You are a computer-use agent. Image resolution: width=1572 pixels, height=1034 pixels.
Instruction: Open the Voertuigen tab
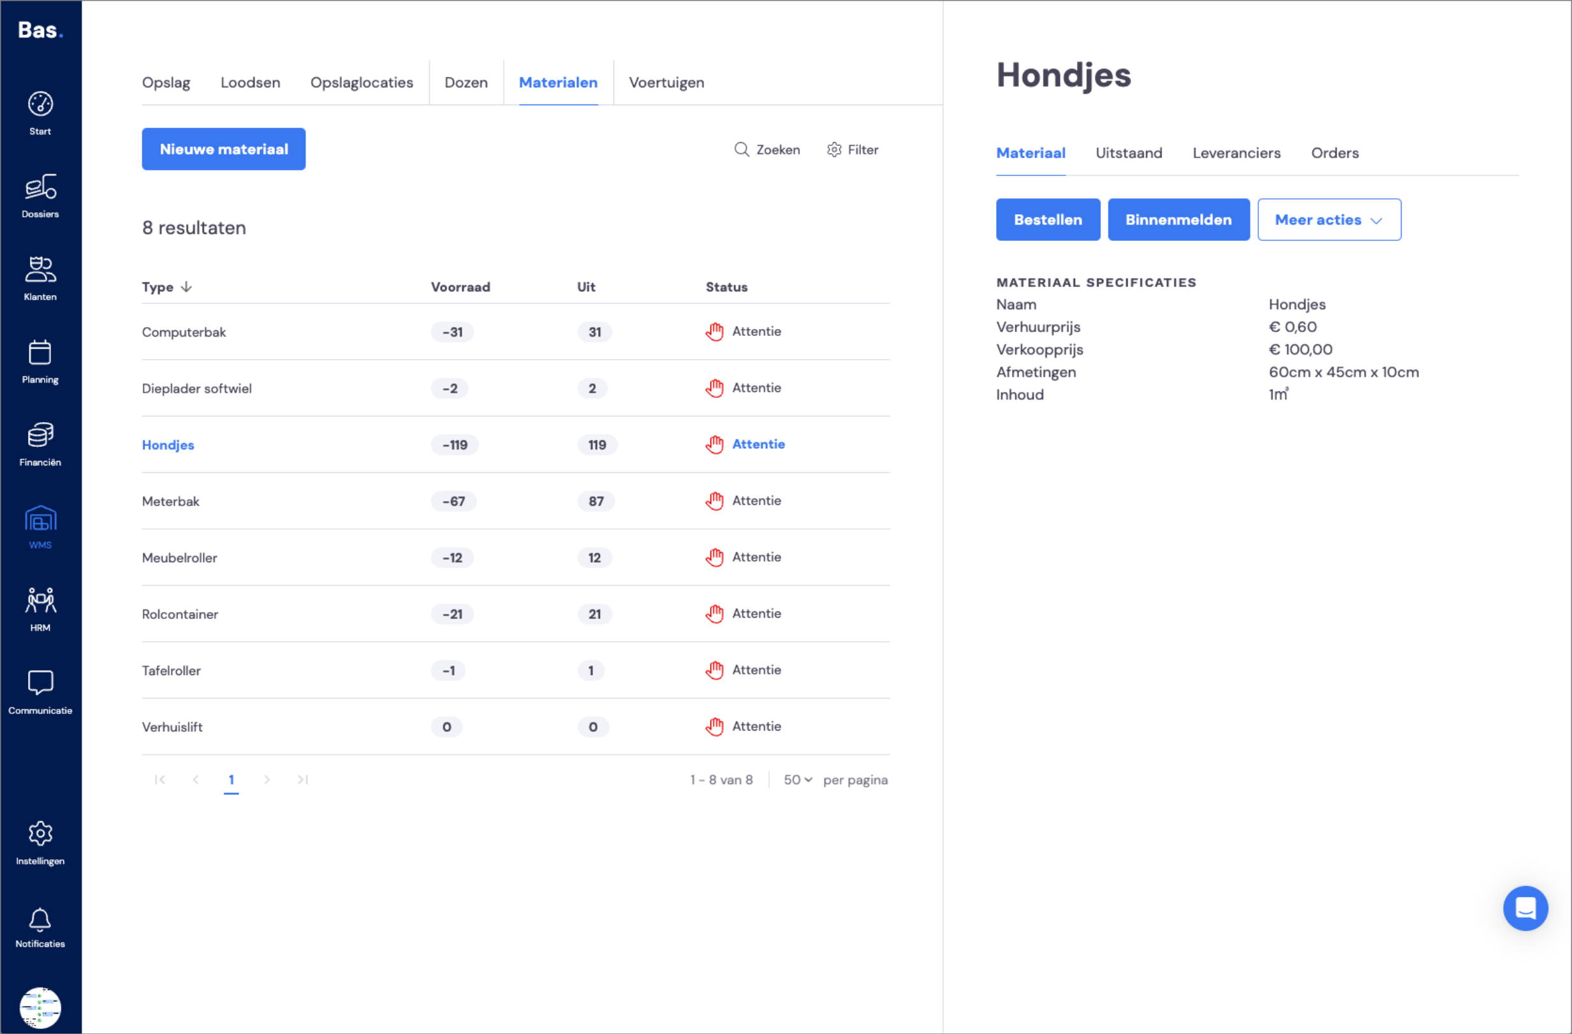click(666, 82)
